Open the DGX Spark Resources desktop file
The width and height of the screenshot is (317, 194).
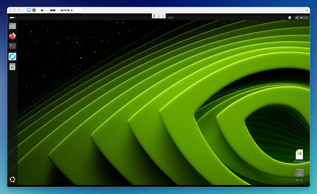(x=299, y=154)
